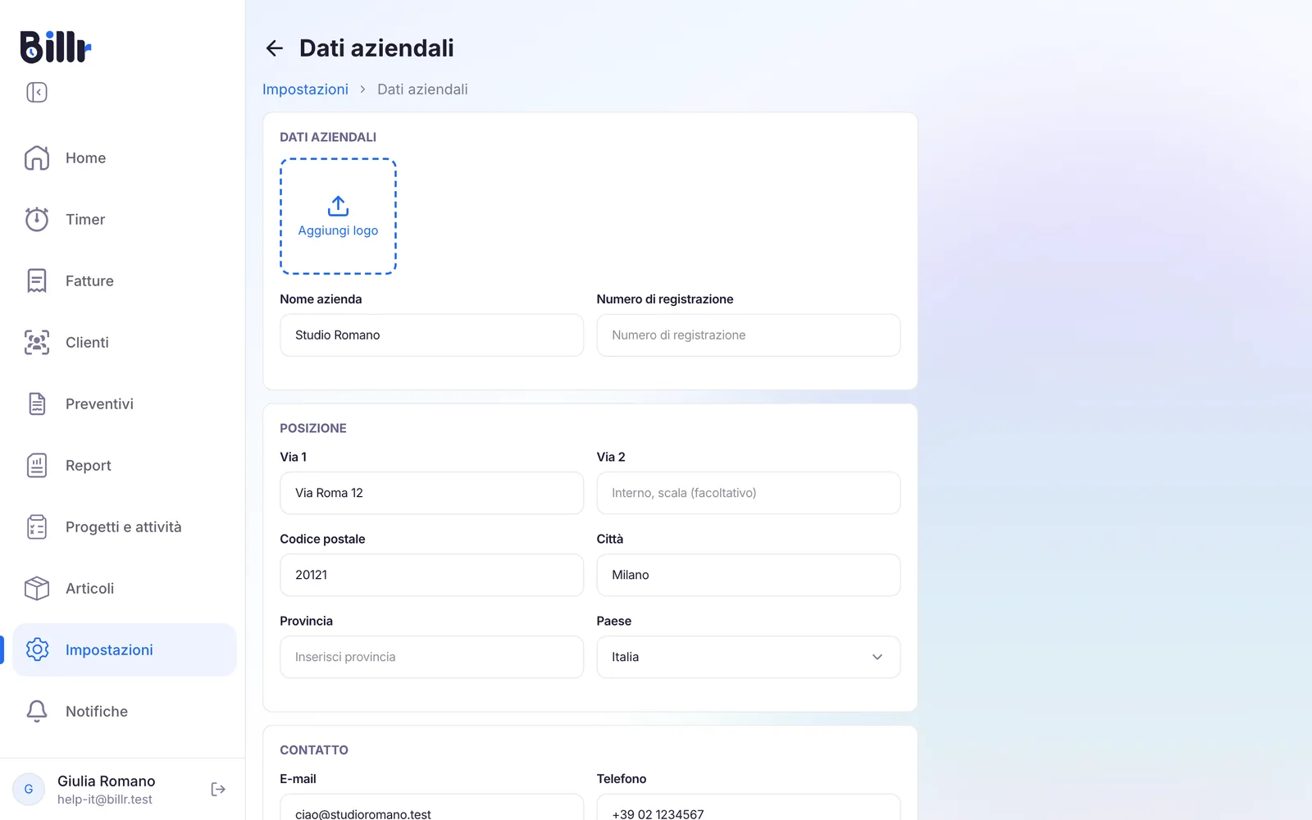Image resolution: width=1312 pixels, height=820 pixels.
Task: Click the Timer stopwatch icon
Action: (37, 219)
